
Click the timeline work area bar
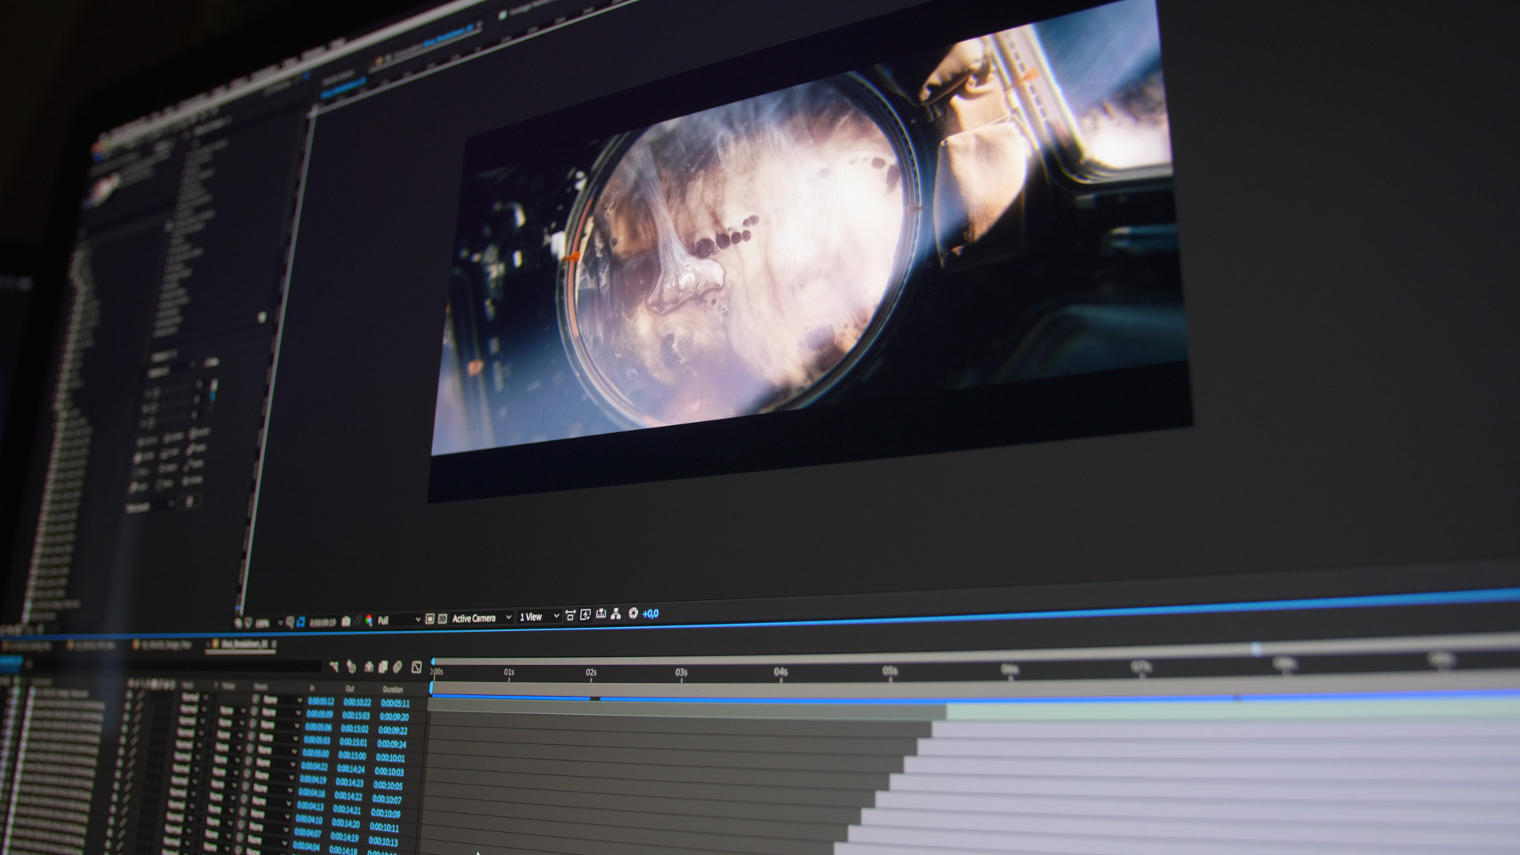coord(974,686)
